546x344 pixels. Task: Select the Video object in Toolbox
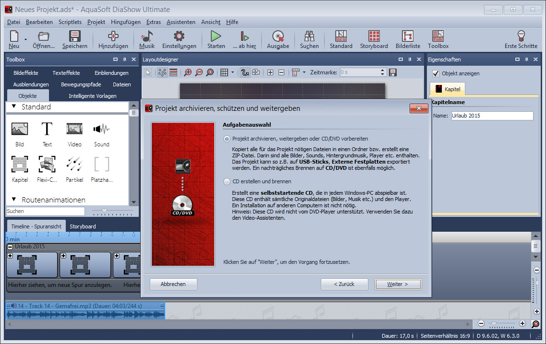coord(74,135)
